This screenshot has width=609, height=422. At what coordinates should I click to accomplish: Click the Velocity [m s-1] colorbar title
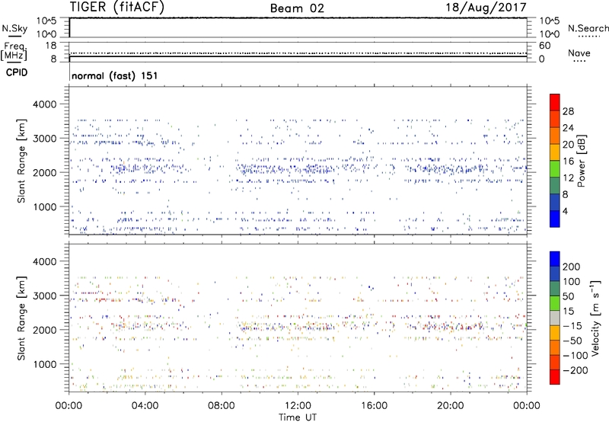[595, 318]
